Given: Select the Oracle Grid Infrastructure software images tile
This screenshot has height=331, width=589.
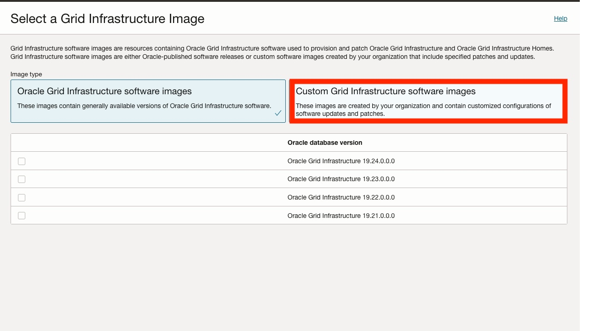Looking at the screenshot, I should pyautogui.click(x=147, y=101).
